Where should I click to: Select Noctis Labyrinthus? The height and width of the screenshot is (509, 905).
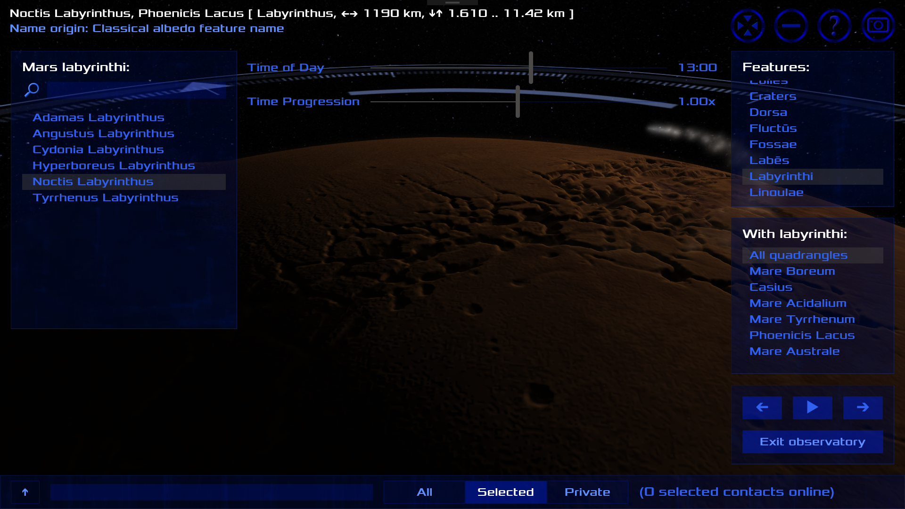[124, 182]
